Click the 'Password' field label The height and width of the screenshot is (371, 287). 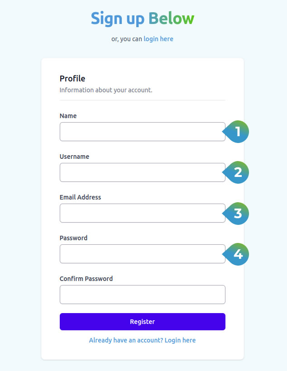[73, 238]
